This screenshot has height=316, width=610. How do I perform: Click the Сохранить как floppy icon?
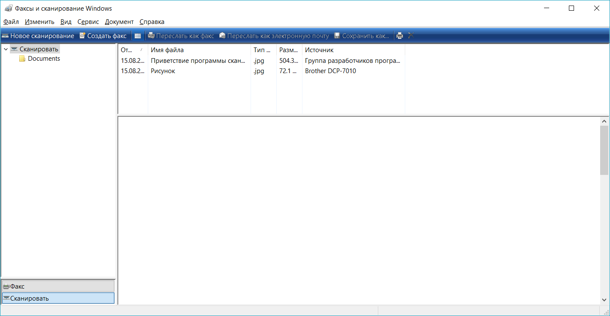(337, 36)
